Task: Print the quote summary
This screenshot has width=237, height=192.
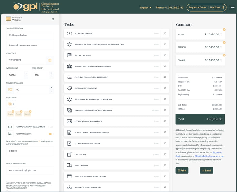Action: tap(182, 170)
